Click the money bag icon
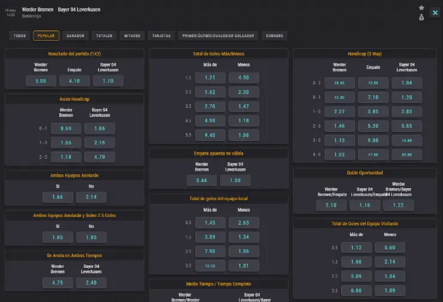 [421, 17]
